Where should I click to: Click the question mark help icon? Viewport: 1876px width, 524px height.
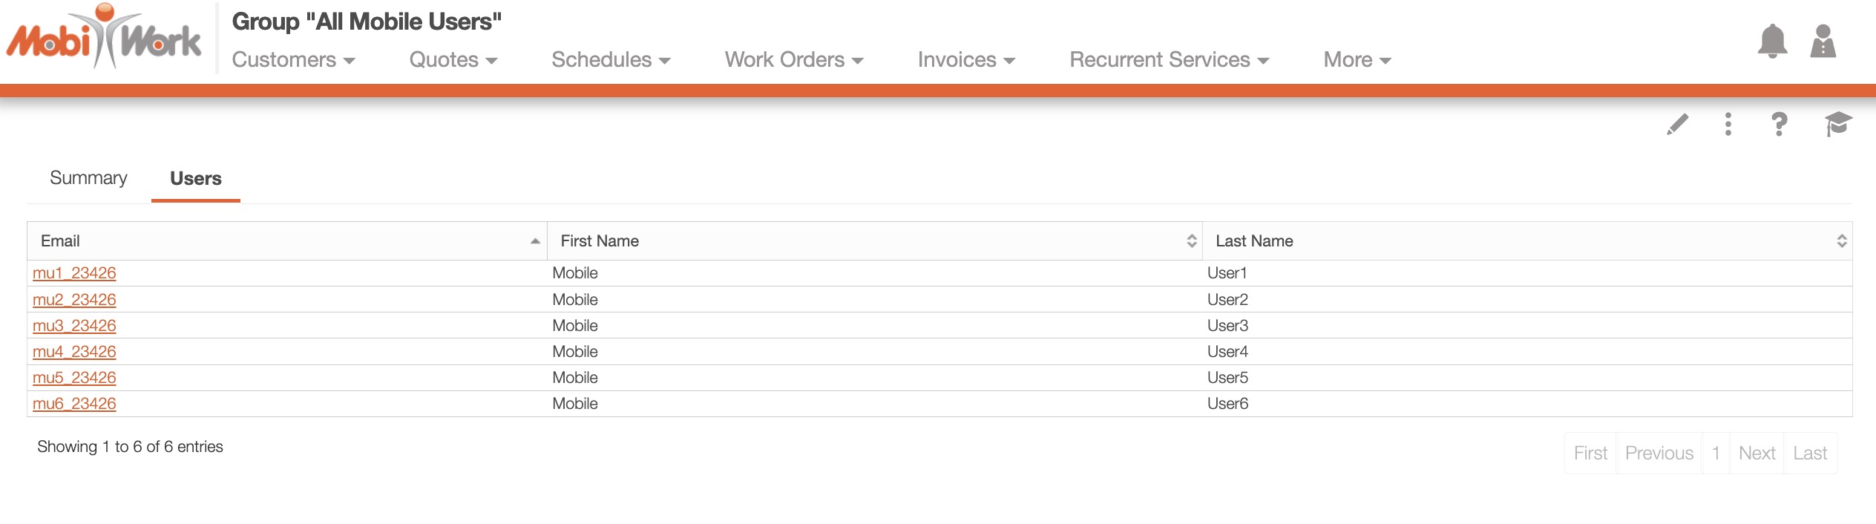click(x=1779, y=124)
